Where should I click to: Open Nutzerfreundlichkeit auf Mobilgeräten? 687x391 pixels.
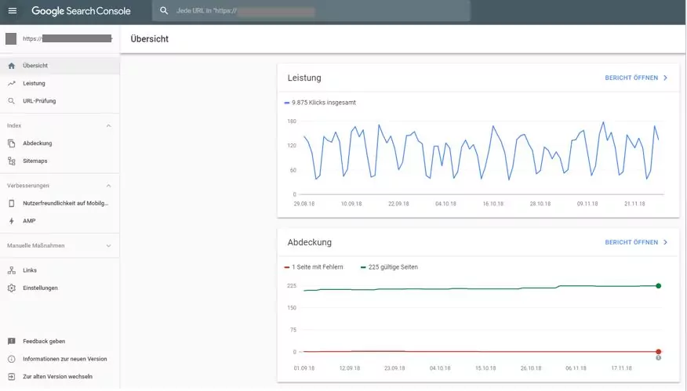pos(65,203)
